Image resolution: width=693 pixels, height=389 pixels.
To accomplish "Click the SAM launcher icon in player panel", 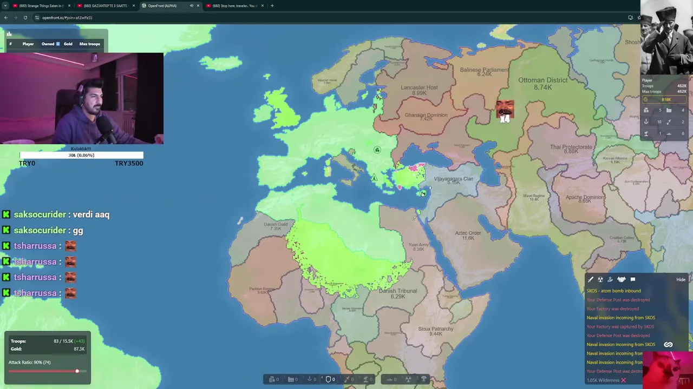I will [x=646, y=133].
